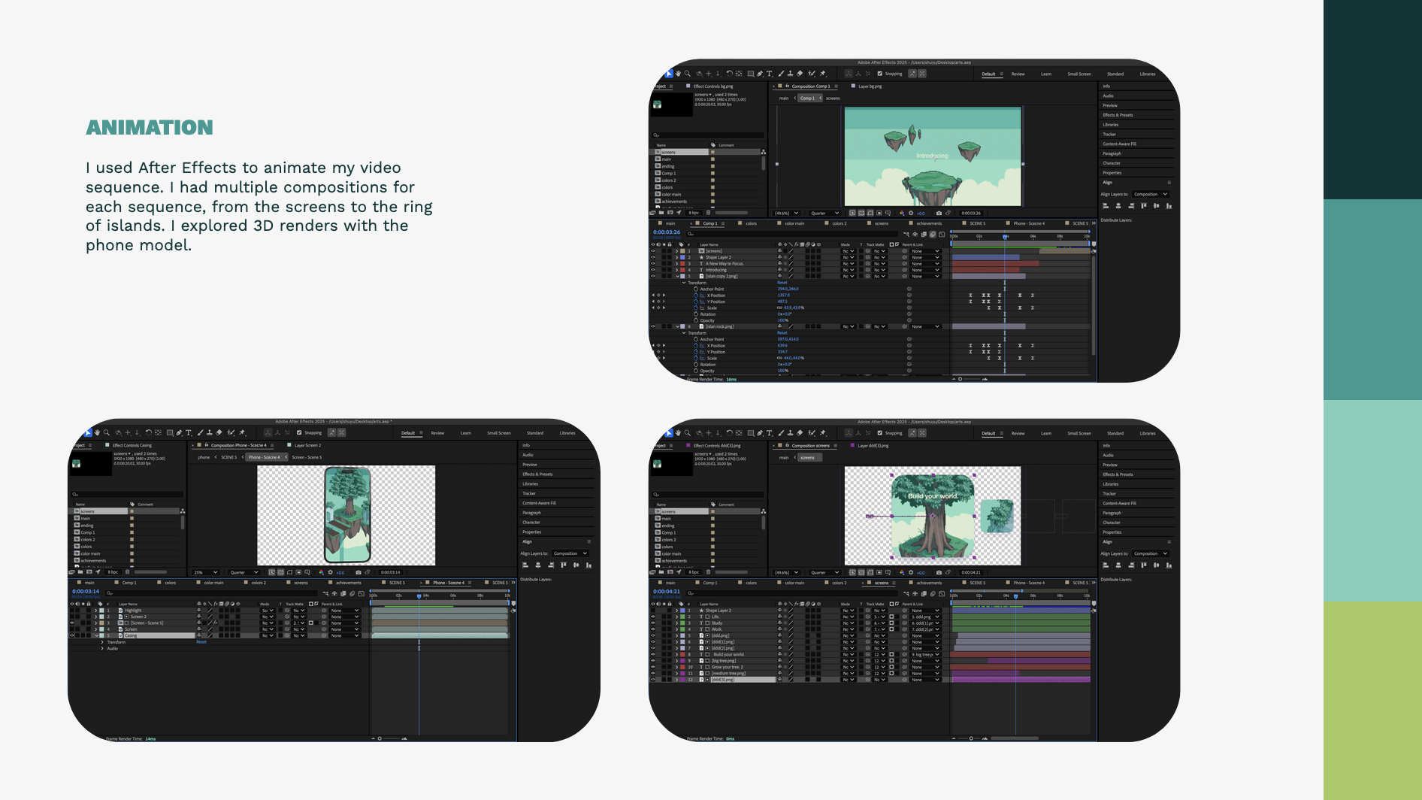This screenshot has width=1422, height=800.
Task: Activate the Zoom tool
Action: click(688, 74)
